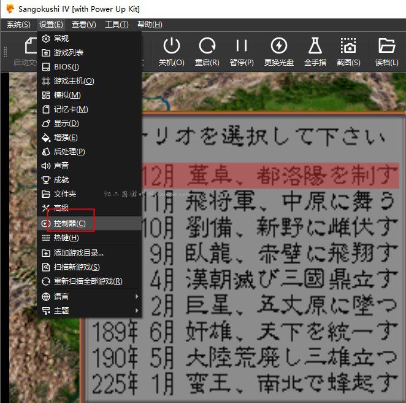Screen dimensions: 406x403
Task: Select scenario 董卓、都洛陽を制す
Action: [271, 176]
